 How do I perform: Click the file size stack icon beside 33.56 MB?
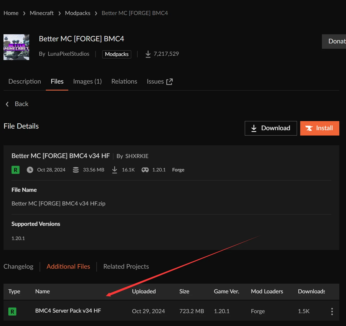[x=76, y=170]
